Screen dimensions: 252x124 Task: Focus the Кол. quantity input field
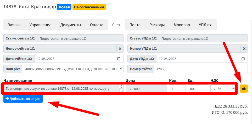point(177,89)
